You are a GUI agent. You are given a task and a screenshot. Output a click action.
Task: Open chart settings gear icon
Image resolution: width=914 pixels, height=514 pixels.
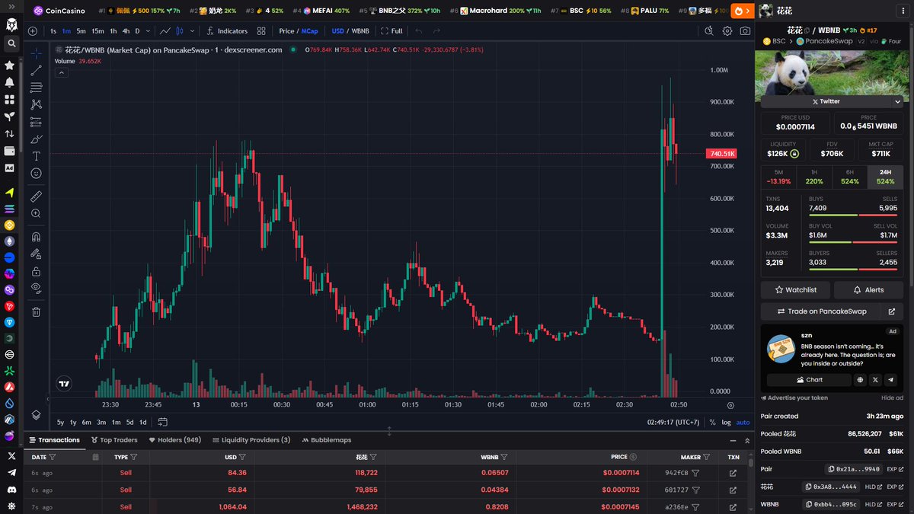coord(727,31)
